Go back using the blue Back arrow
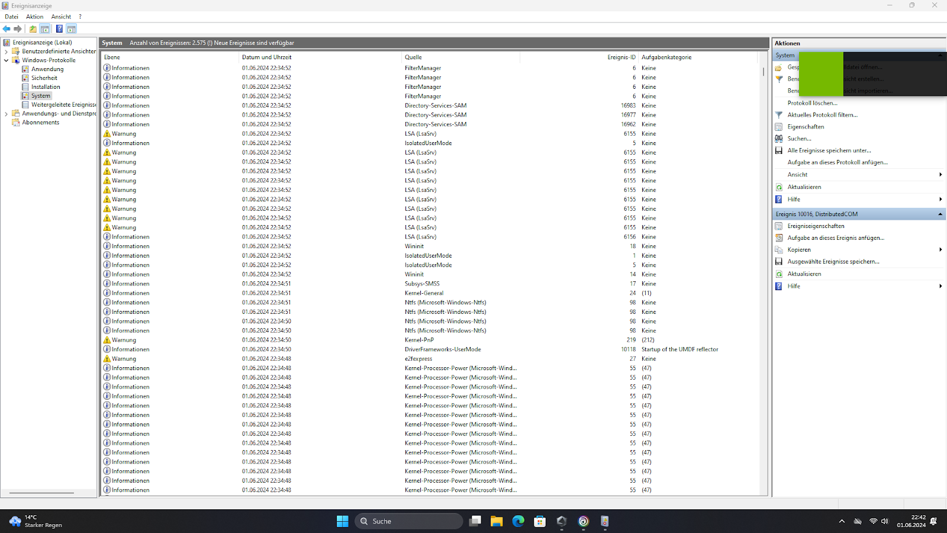 tap(7, 29)
